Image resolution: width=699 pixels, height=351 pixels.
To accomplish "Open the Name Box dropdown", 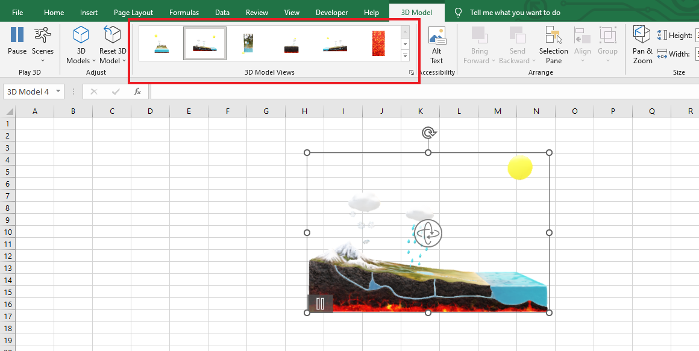I will [x=57, y=91].
